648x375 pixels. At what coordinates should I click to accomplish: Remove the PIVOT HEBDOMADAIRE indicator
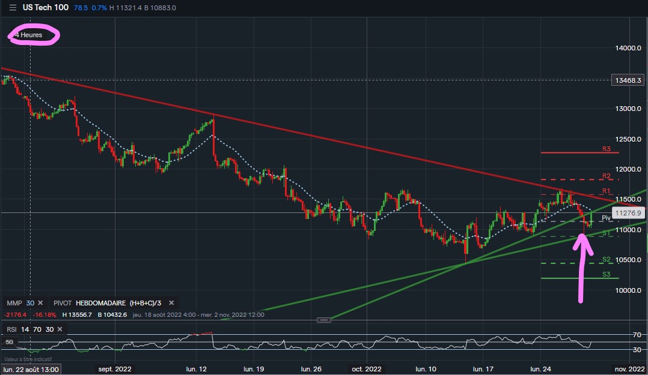tap(171, 303)
